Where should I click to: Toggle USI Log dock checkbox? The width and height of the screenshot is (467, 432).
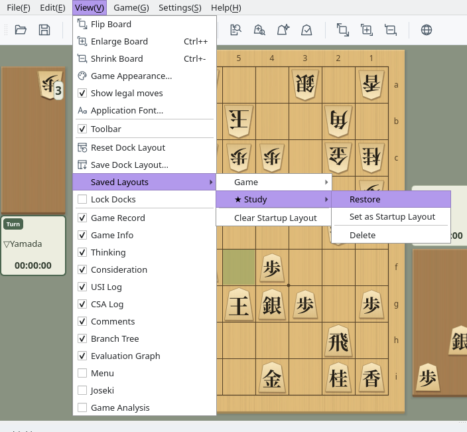pos(82,287)
